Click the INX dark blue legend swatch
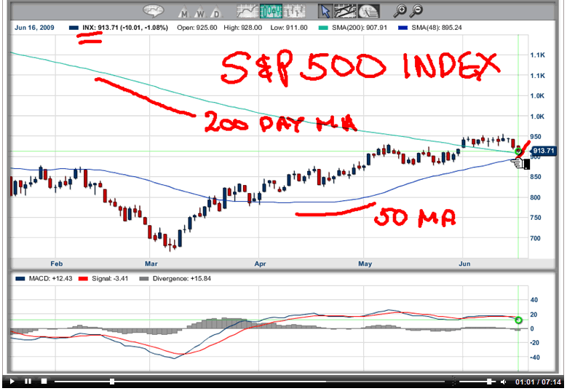 click(x=74, y=28)
